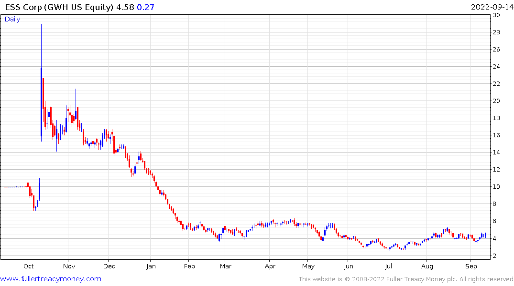
Task: Click the 10 price axis label
Action: (x=496, y=187)
